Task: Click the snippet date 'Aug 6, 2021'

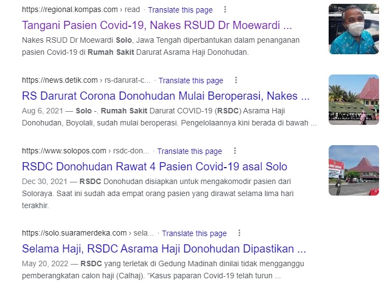Action: [43, 111]
